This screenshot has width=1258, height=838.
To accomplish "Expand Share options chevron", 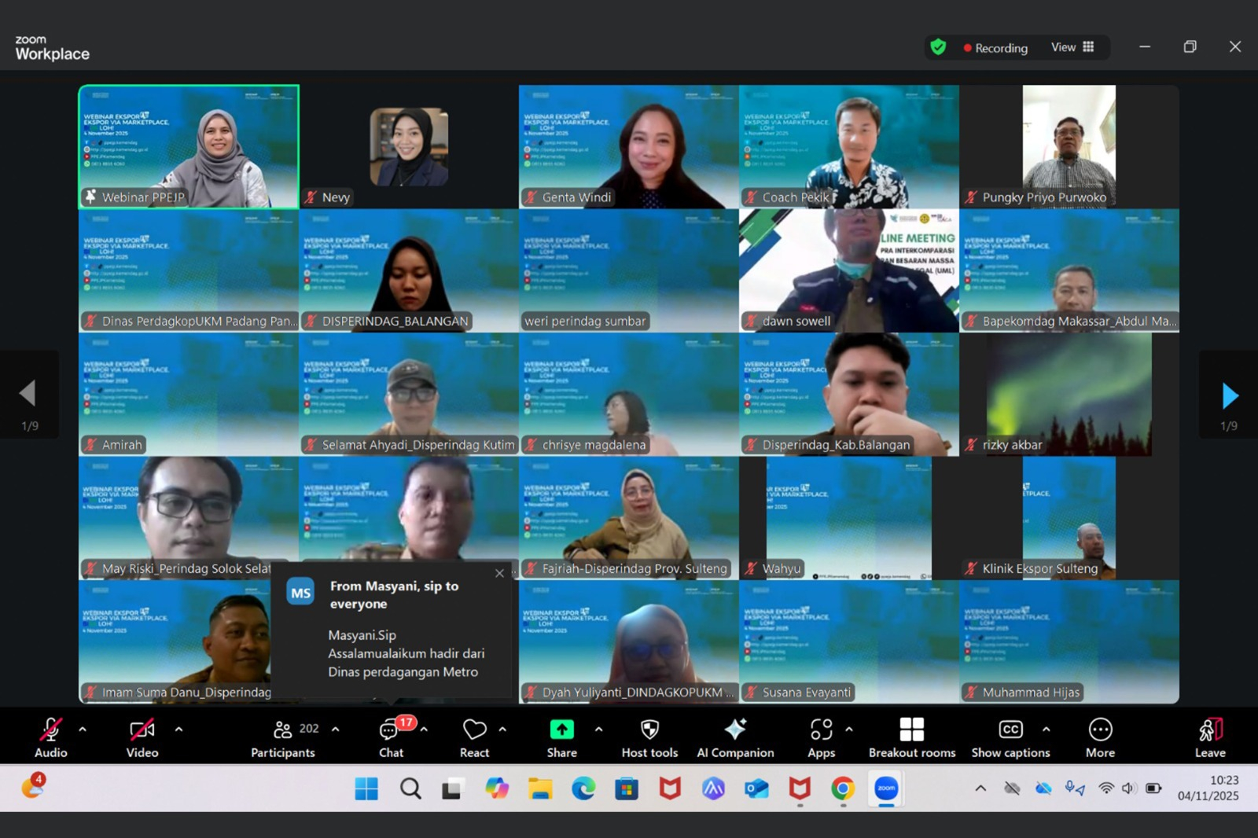I will [x=598, y=730].
